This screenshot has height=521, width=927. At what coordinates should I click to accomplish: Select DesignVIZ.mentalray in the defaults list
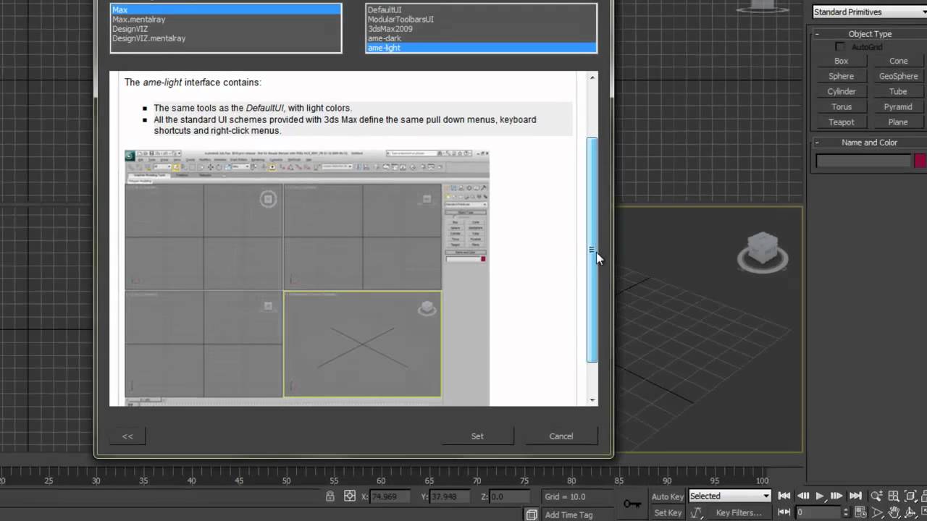(225, 38)
